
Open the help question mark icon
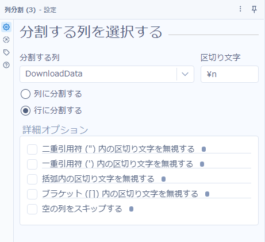click(6, 65)
